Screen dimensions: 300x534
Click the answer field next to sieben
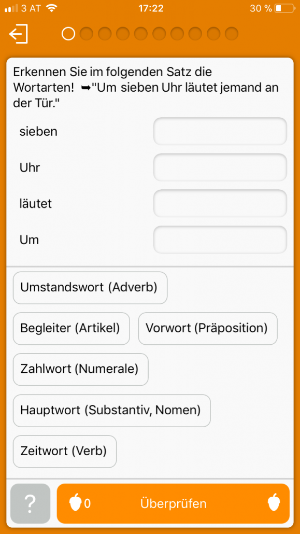coord(219,131)
